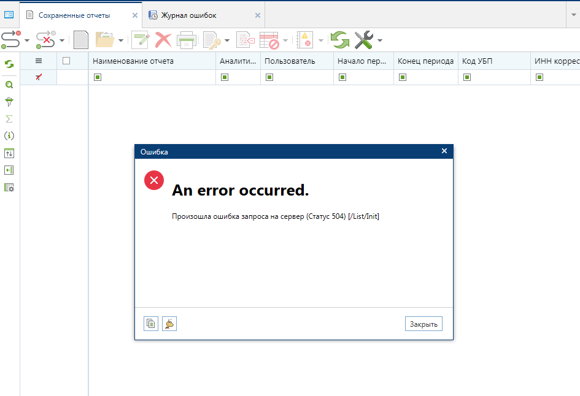Toggle filter box under ИНН коррес column
The height and width of the screenshot is (396, 580).
coord(539,77)
